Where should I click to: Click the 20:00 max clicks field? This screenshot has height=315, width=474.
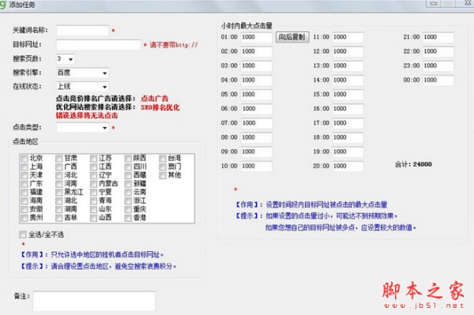click(x=348, y=166)
